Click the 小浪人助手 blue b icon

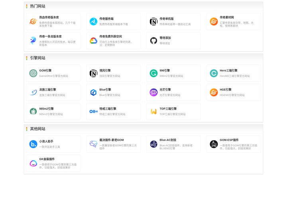[x=33, y=144]
